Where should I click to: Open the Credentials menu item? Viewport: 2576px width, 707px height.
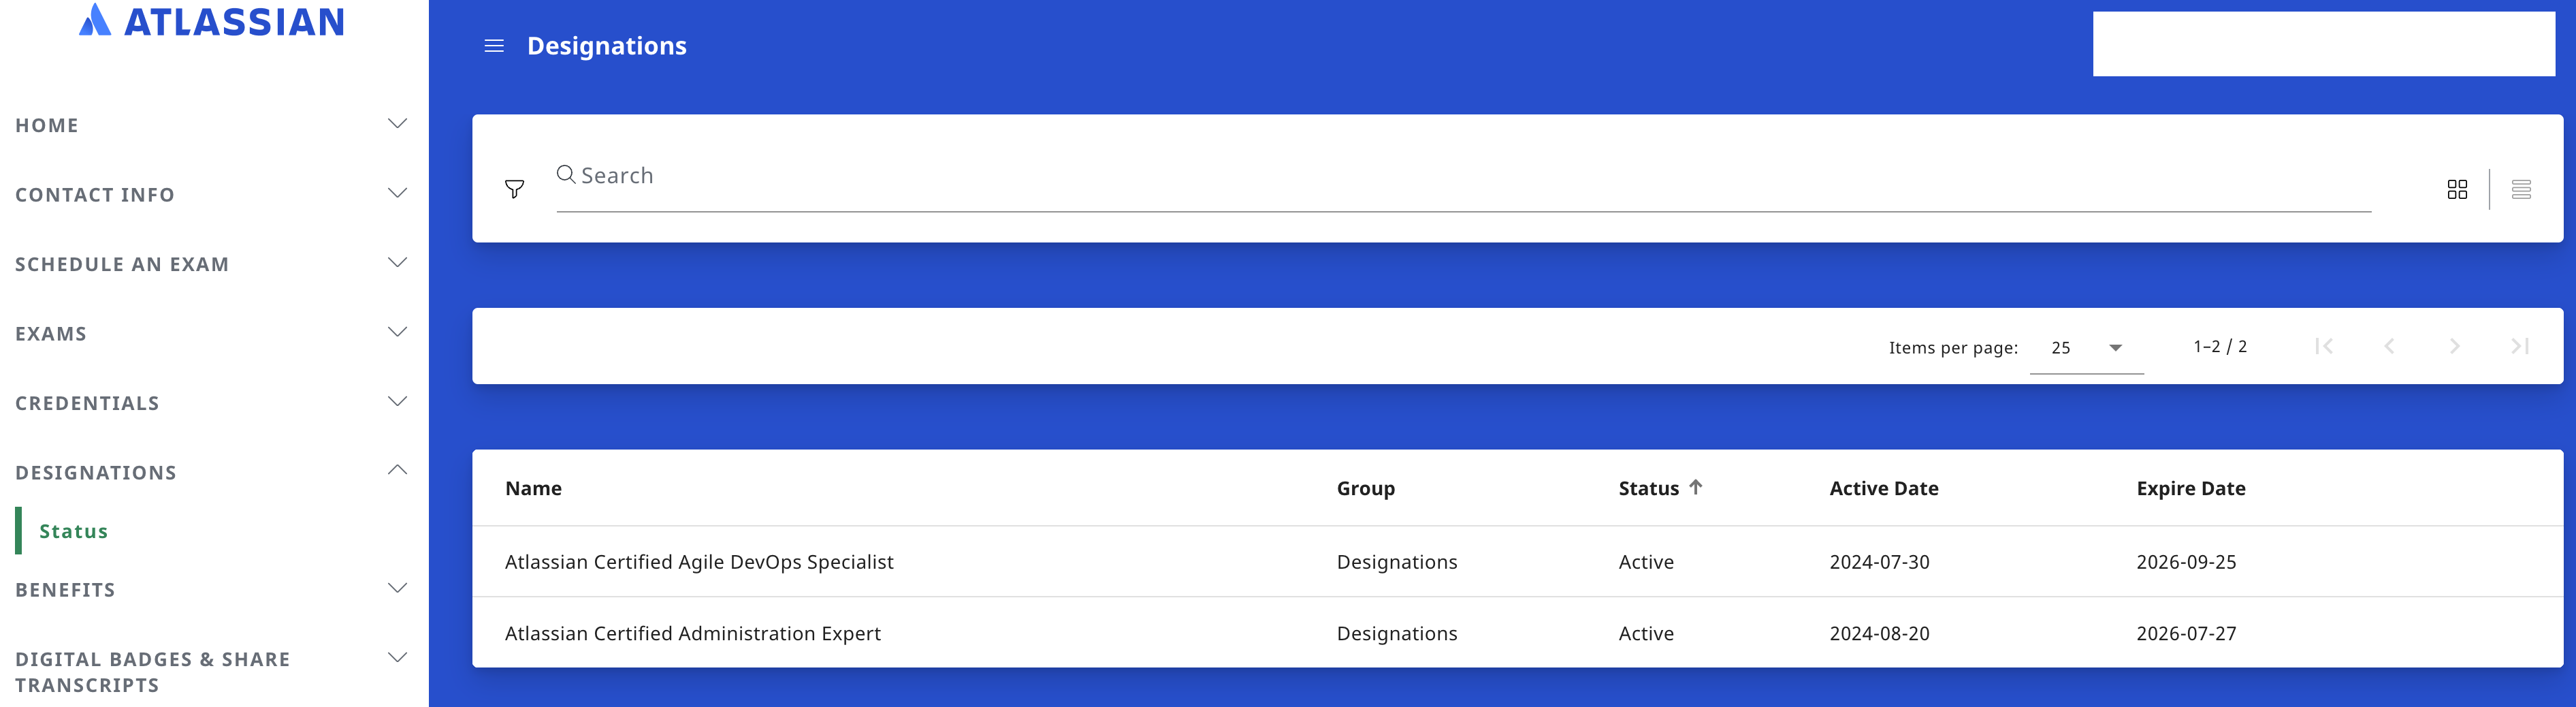pos(87,403)
